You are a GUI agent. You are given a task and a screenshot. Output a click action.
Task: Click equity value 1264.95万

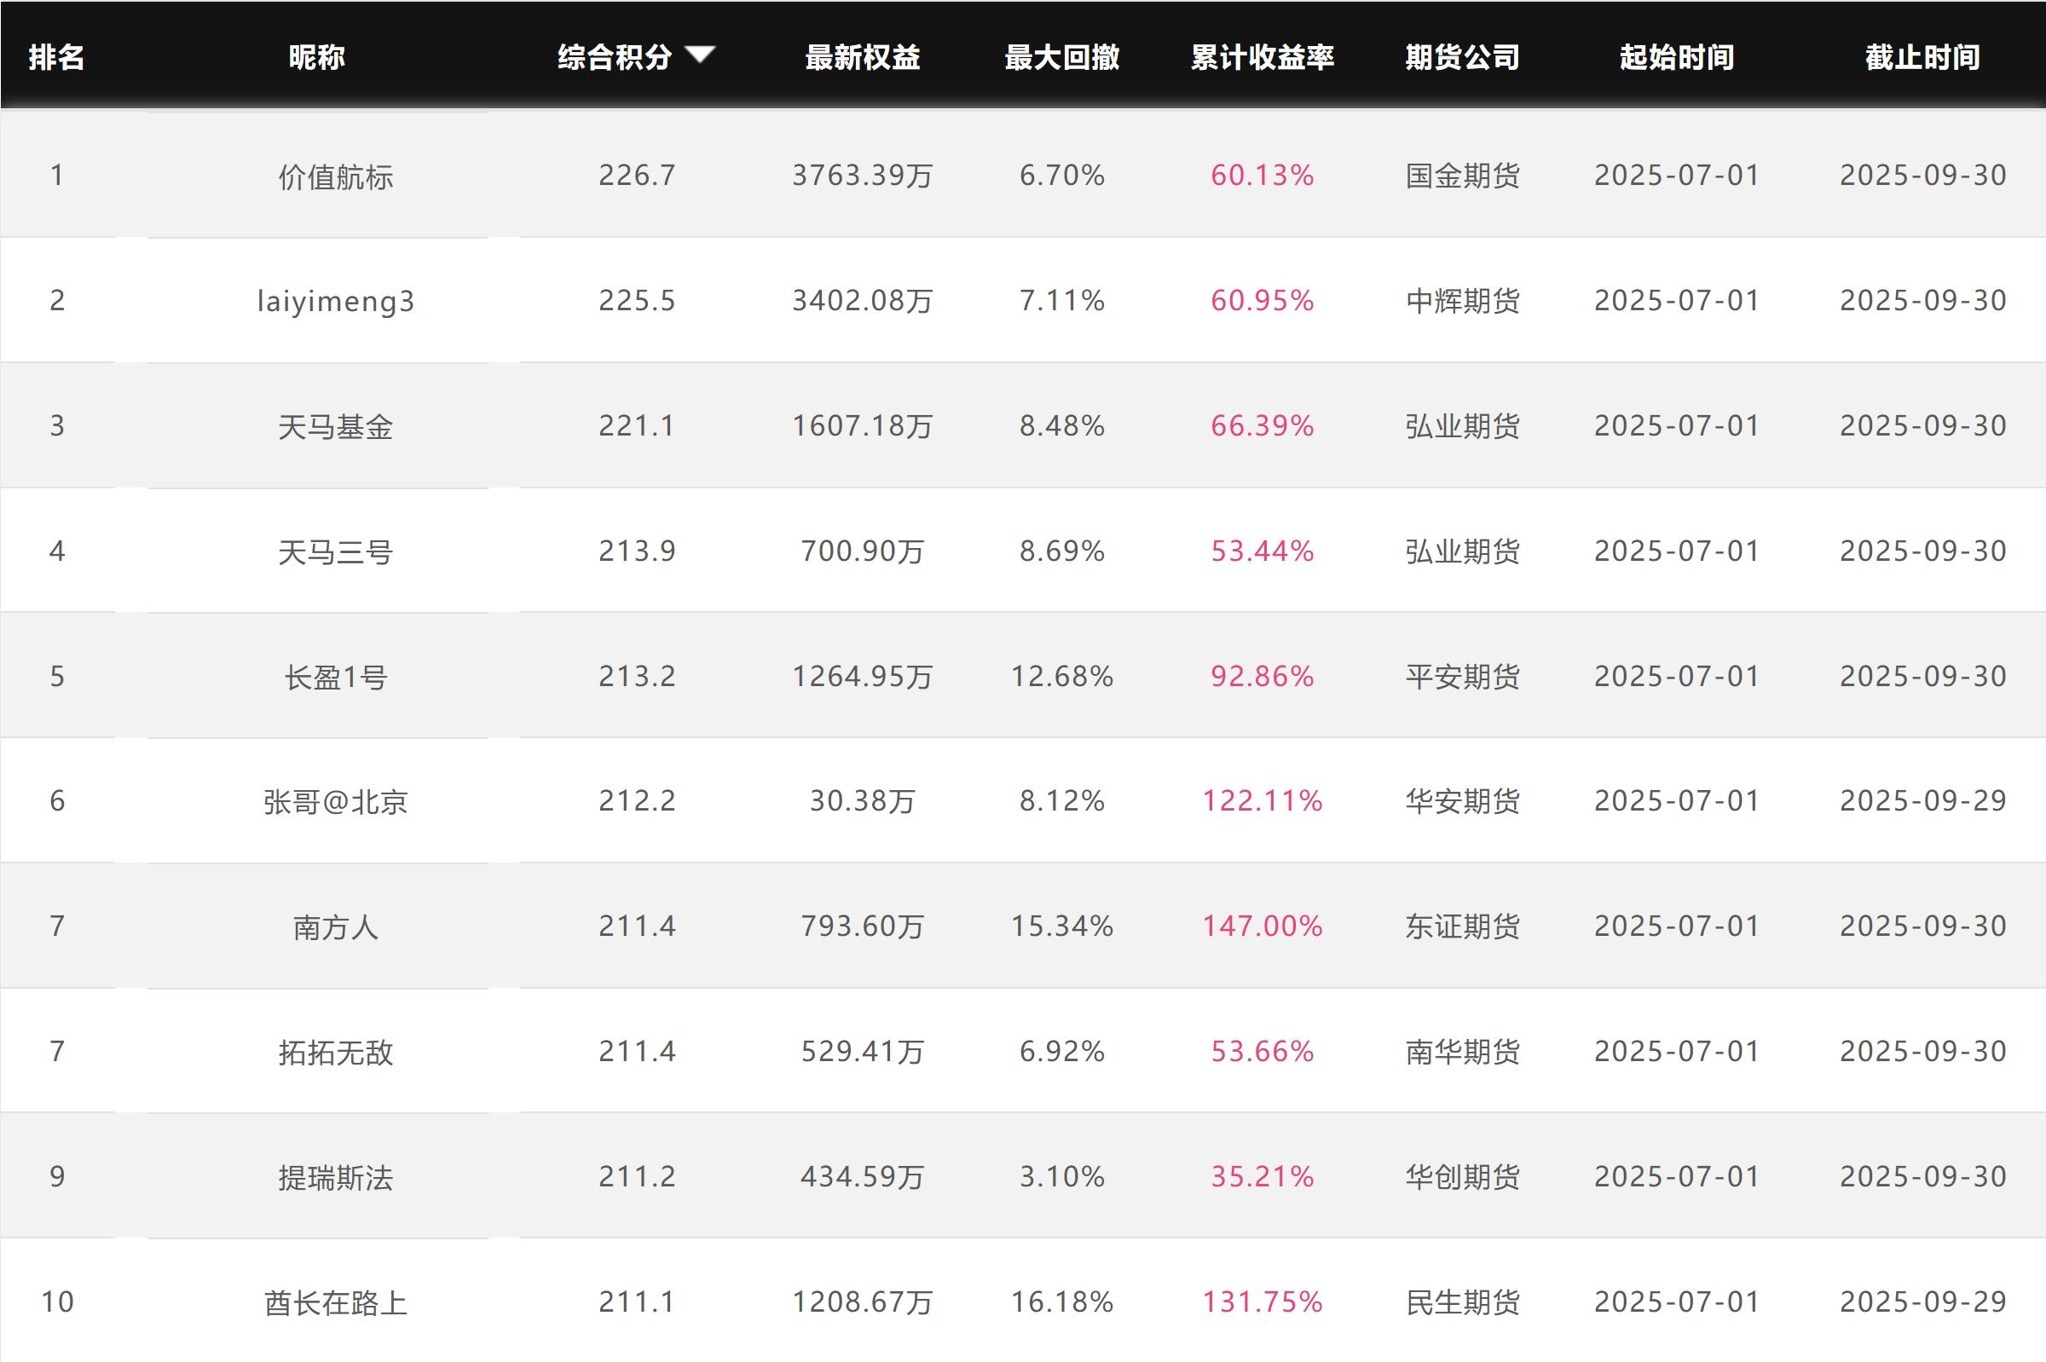[x=862, y=676]
